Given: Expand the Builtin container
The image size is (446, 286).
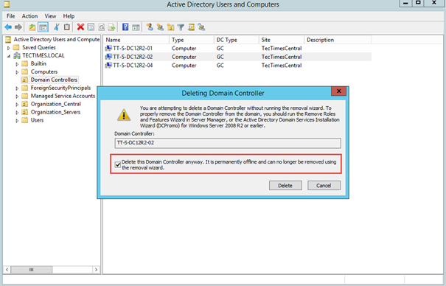Looking at the screenshot, I should (17, 64).
